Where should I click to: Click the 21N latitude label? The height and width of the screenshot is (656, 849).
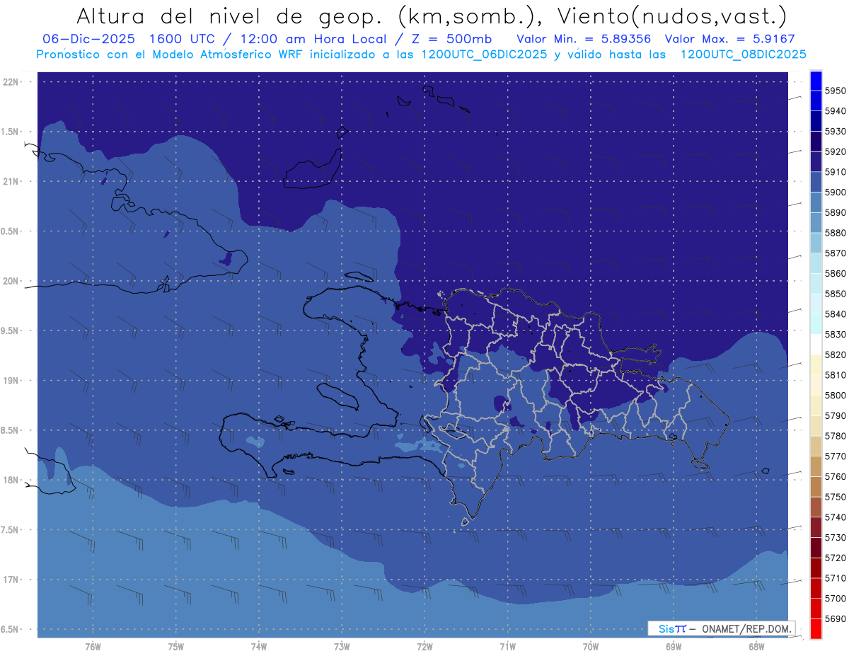(x=12, y=181)
